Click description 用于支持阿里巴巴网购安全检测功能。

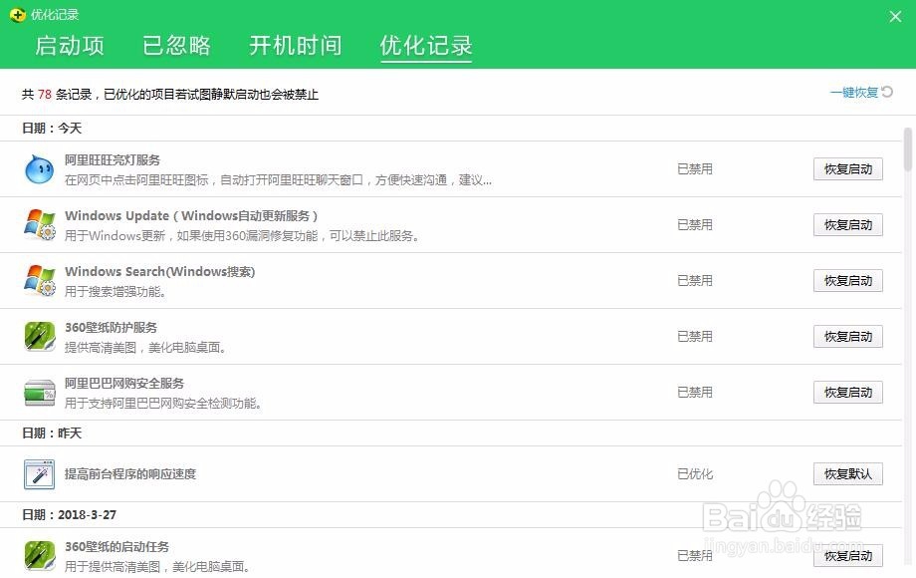pos(162,404)
